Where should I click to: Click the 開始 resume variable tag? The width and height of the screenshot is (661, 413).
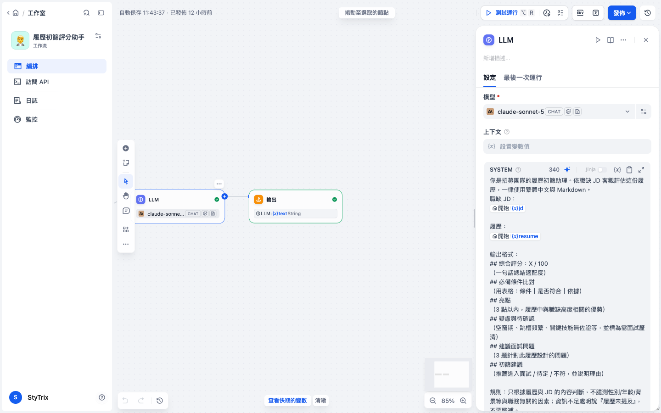pos(515,236)
